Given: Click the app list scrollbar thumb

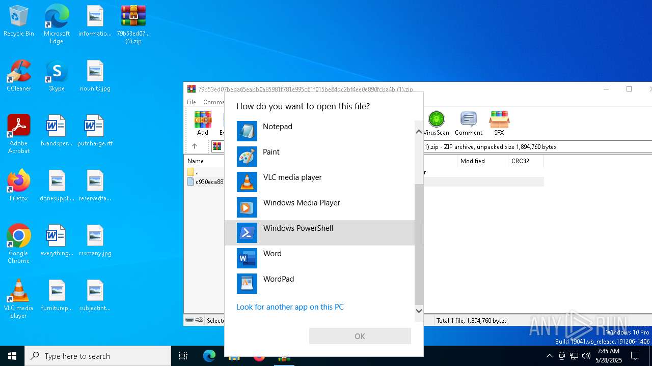Looking at the screenshot, I should click(x=419, y=244).
